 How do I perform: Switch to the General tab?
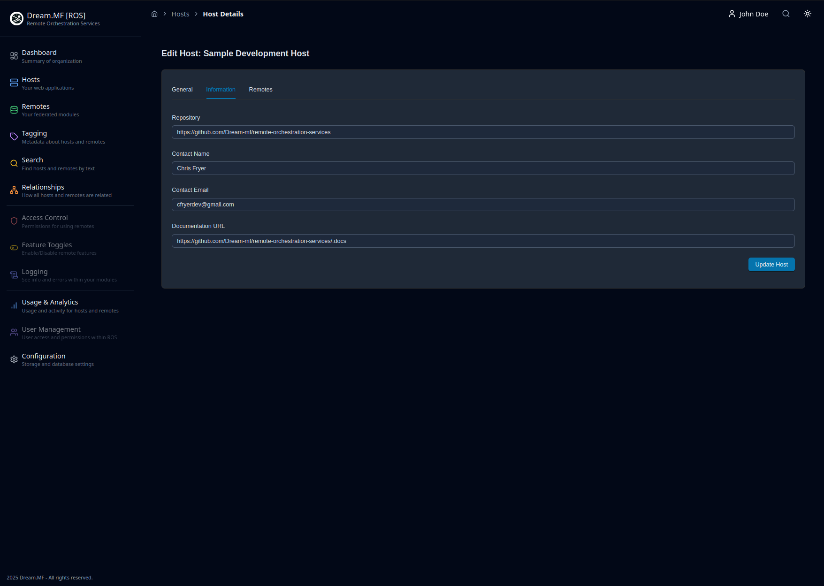pyautogui.click(x=182, y=90)
